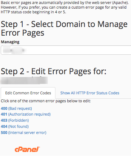Viewport: 131px width, 157px height.
Task: Edit the 400 (Bad request) page
Action: (16, 108)
